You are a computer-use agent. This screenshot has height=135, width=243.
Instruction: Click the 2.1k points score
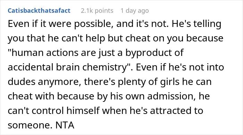click(x=97, y=11)
